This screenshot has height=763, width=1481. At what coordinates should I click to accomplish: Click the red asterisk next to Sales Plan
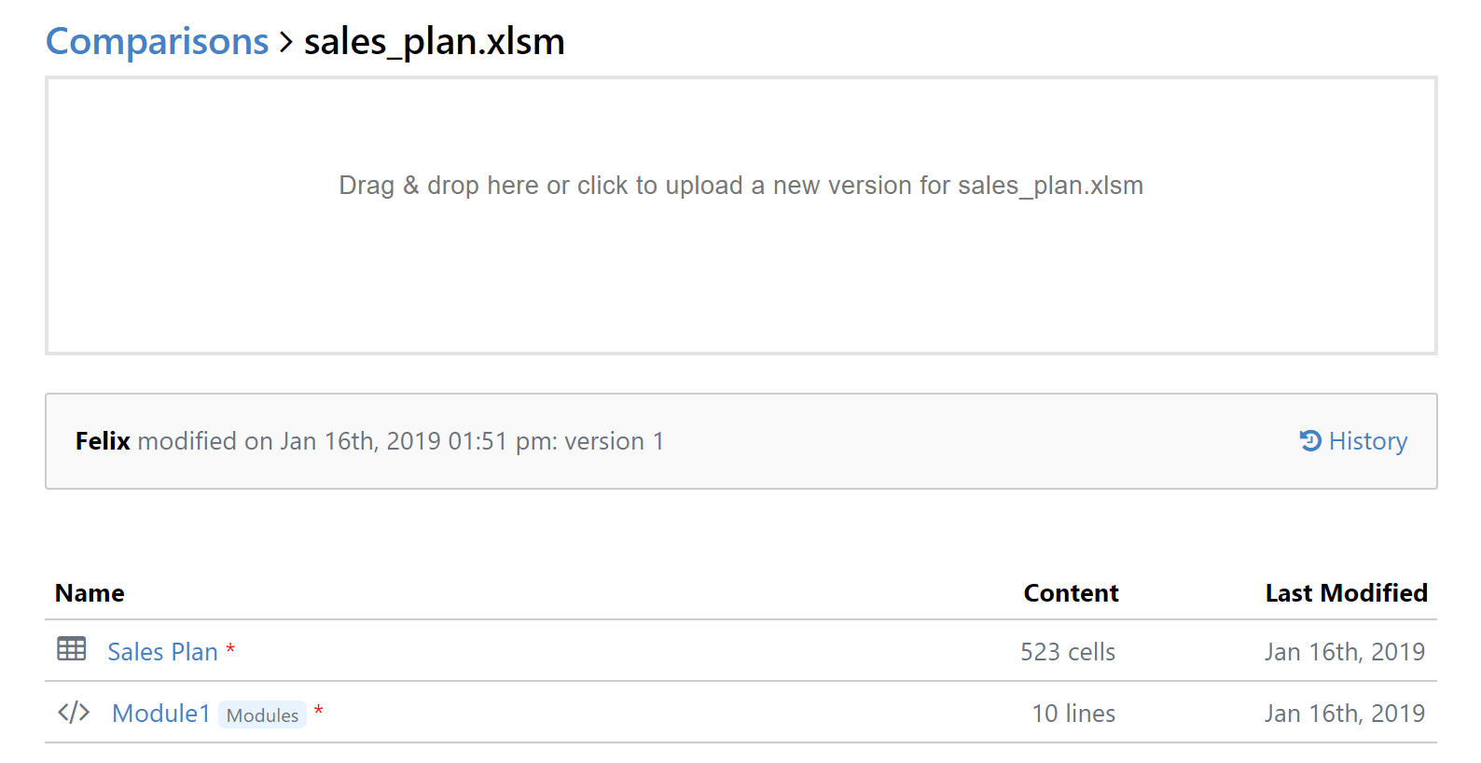[x=230, y=649]
